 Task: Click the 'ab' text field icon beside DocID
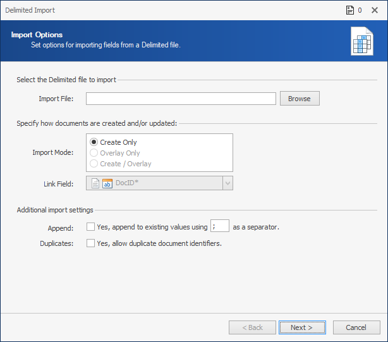pos(107,183)
